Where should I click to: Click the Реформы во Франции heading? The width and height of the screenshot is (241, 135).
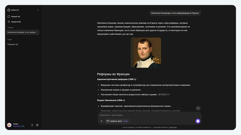point(113,74)
